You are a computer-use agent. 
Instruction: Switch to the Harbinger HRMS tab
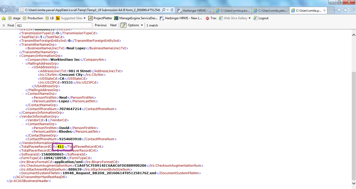point(195,10)
